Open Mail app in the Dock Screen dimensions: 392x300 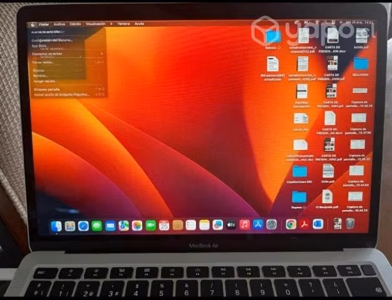(110, 226)
